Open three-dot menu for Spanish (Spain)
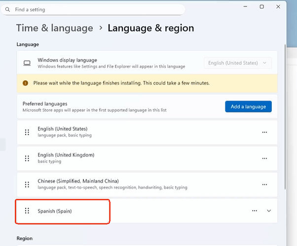 click(x=255, y=211)
